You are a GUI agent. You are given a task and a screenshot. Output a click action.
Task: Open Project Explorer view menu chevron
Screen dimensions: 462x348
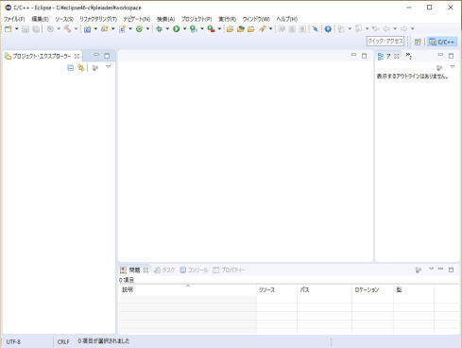[x=108, y=66]
